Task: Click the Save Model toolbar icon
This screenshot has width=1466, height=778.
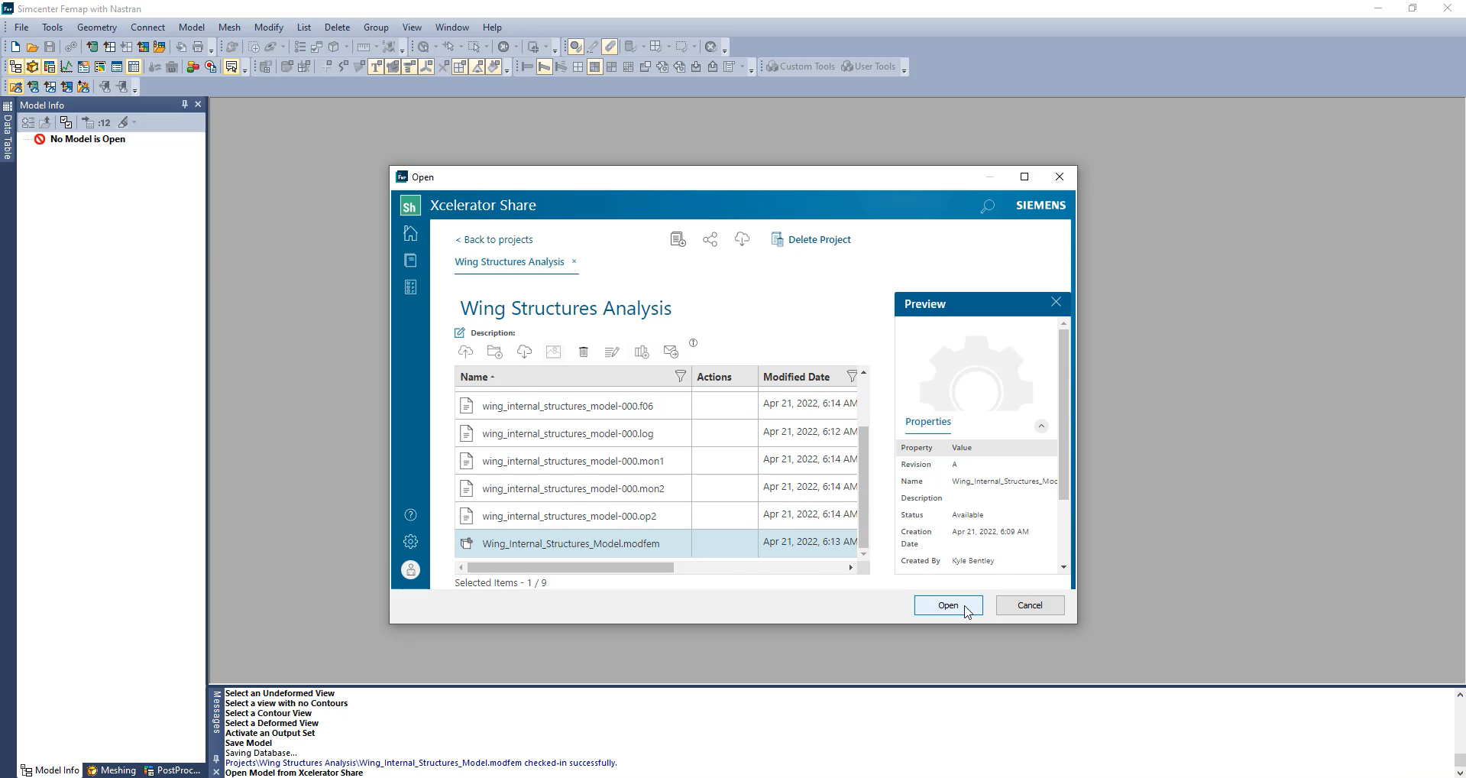Action: [49, 47]
